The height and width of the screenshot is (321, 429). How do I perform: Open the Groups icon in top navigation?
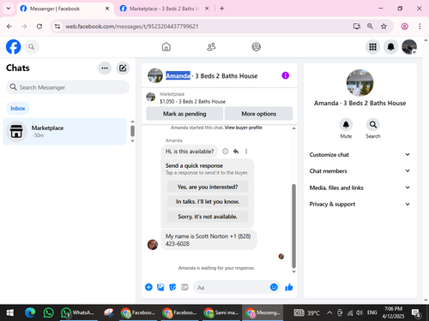pyautogui.click(x=256, y=47)
